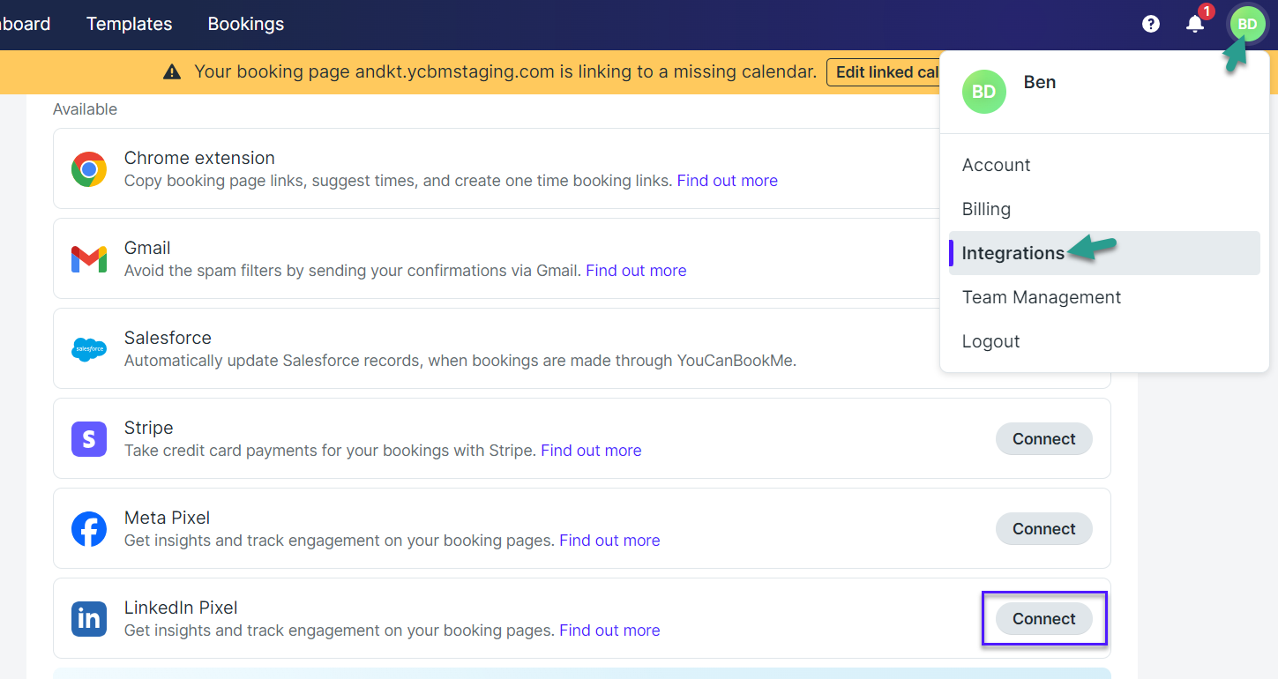Click the Meta Pixel title text
Viewport: 1278px width, 679px height.
pyautogui.click(x=167, y=518)
